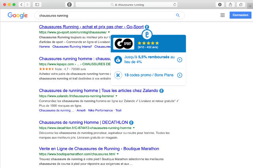The height and width of the screenshot is (168, 253).
Task: Click the decathlon.fr C-674413 URL text
Action: point(85,128)
